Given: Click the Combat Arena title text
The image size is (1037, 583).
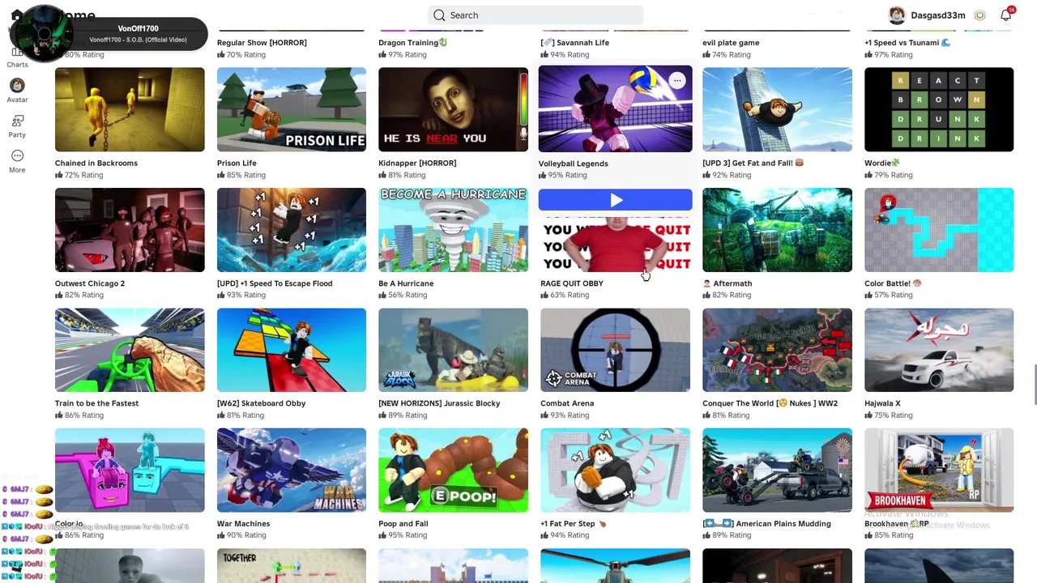Looking at the screenshot, I should [567, 403].
